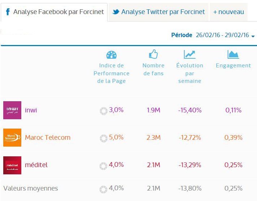Click the méditel red logo

pos(12,165)
